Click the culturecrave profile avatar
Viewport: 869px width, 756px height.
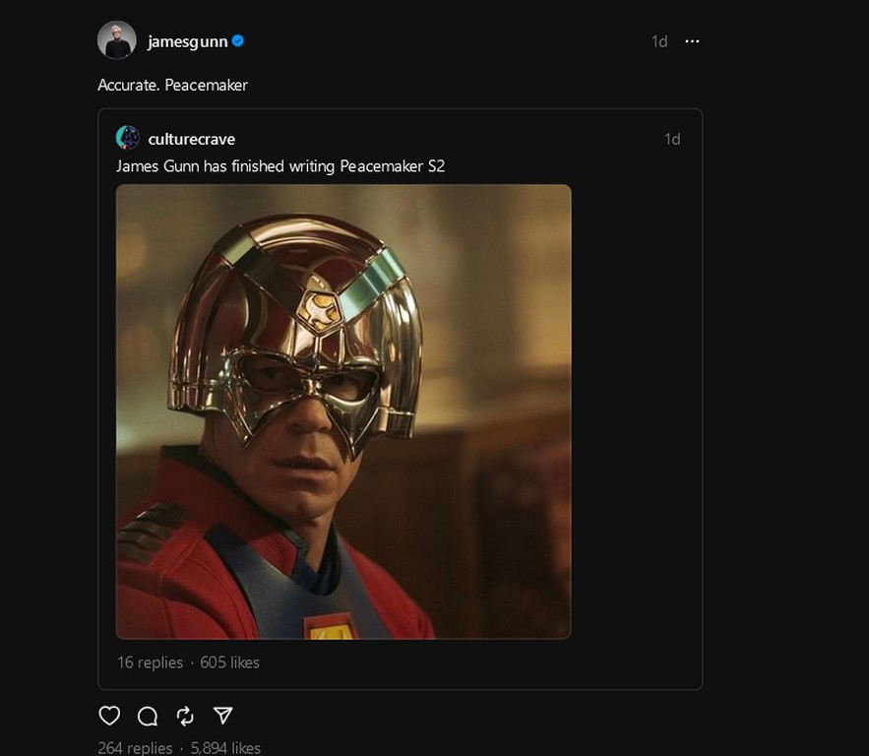point(127,138)
